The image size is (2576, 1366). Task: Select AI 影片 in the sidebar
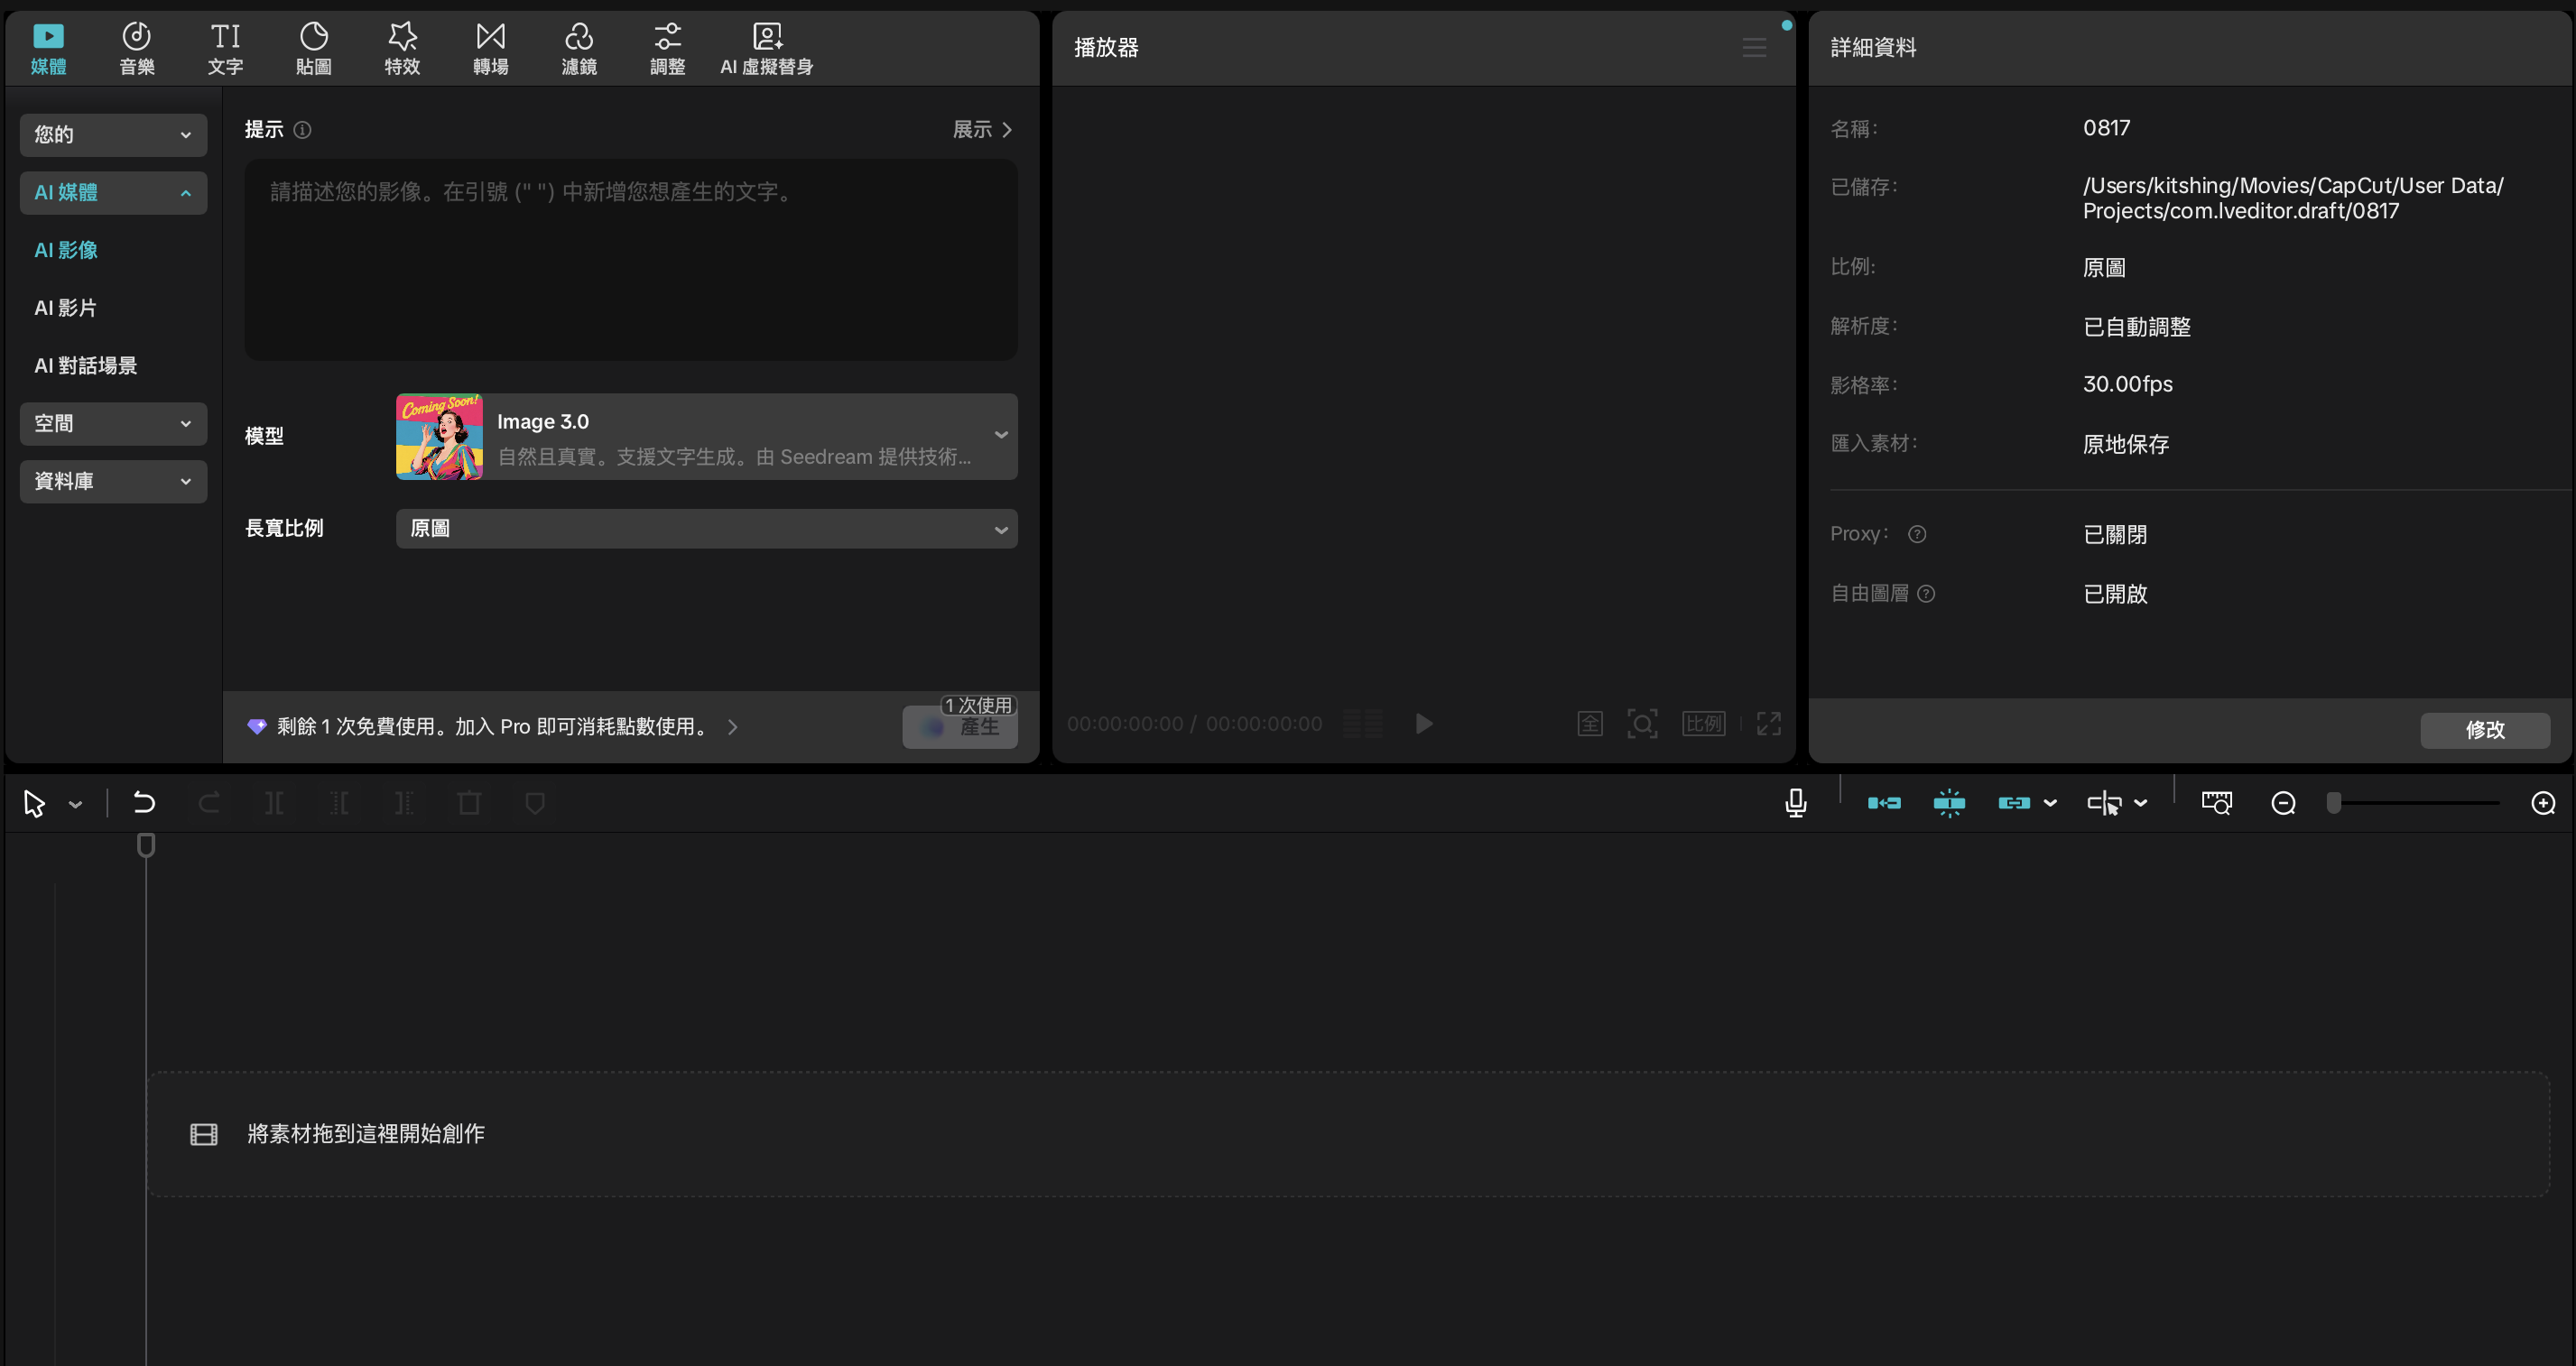66,308
